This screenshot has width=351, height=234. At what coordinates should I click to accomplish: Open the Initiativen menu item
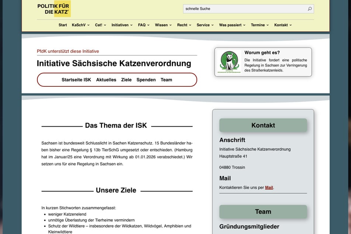click(120, 25)
